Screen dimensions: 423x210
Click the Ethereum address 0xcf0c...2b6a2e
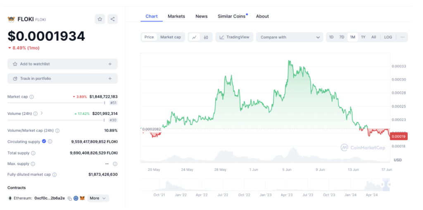pos(50,198)
